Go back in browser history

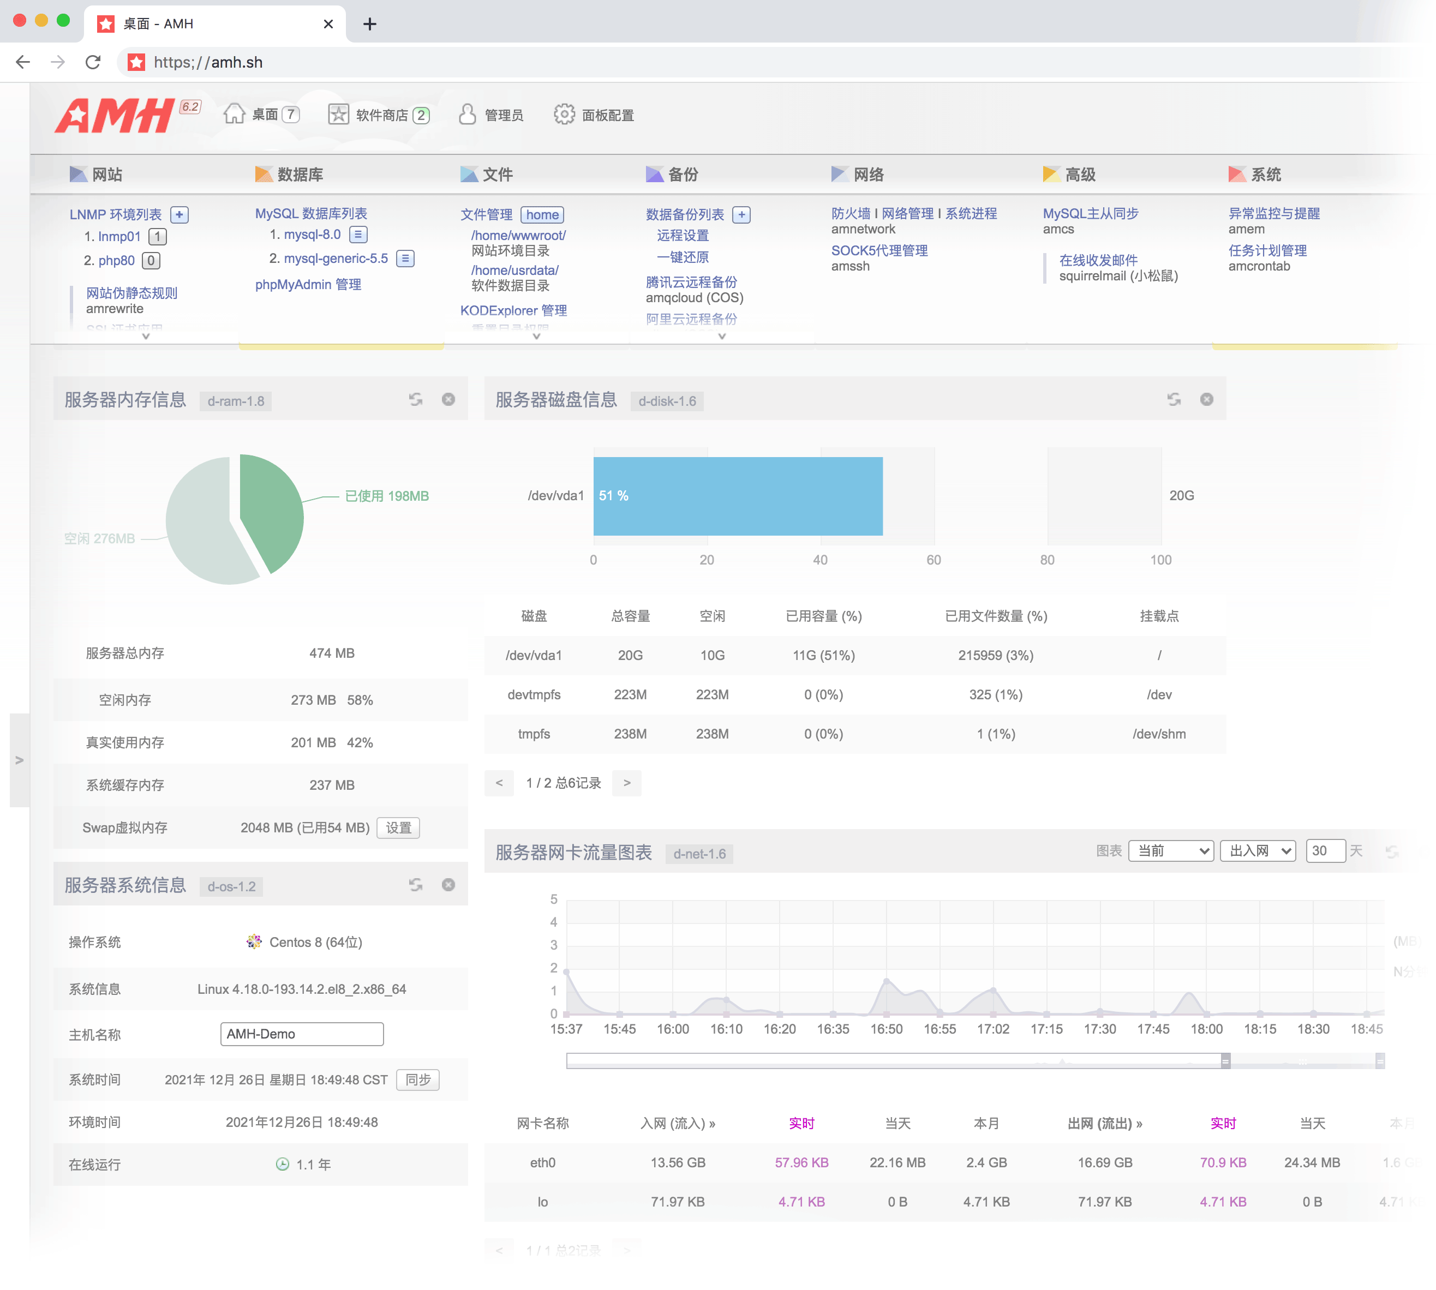(23, 62)
